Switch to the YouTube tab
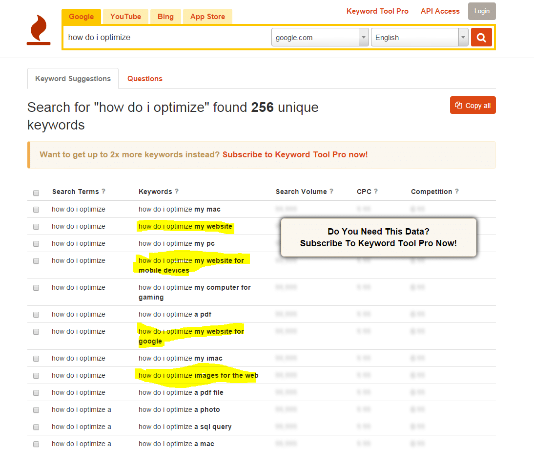The height and width of the screenshot is (451, 534). pos(125,17)
